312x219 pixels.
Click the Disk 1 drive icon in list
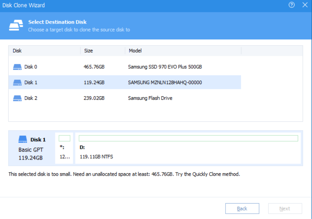pos(17,83)
